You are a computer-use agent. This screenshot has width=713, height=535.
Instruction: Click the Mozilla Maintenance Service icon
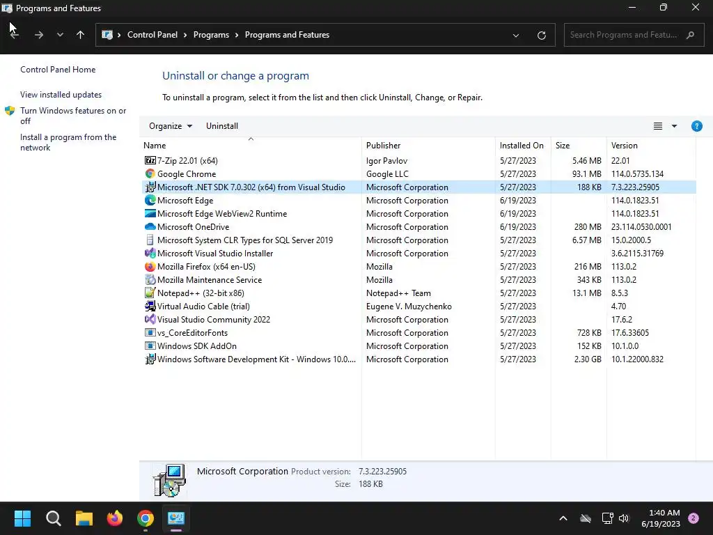[x=150, y=280]
